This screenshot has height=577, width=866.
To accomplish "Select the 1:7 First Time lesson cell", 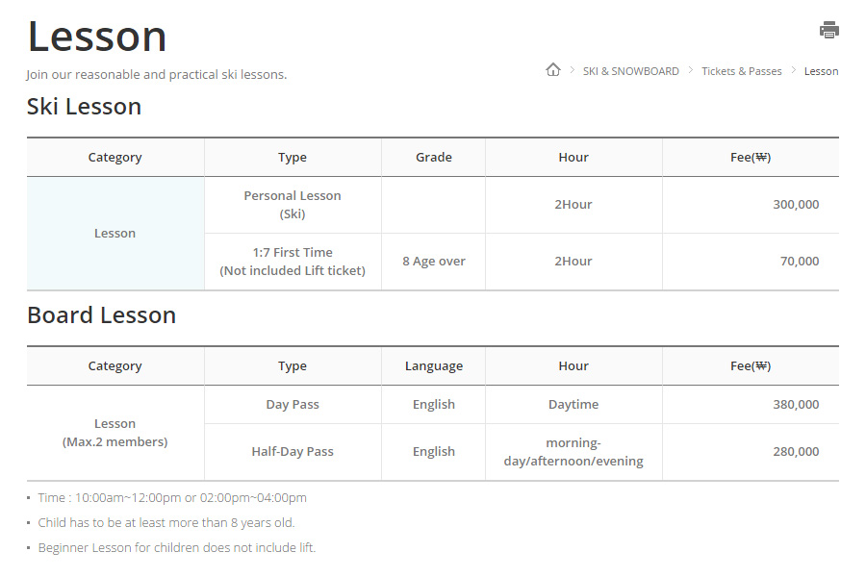I will pos(293,262).
